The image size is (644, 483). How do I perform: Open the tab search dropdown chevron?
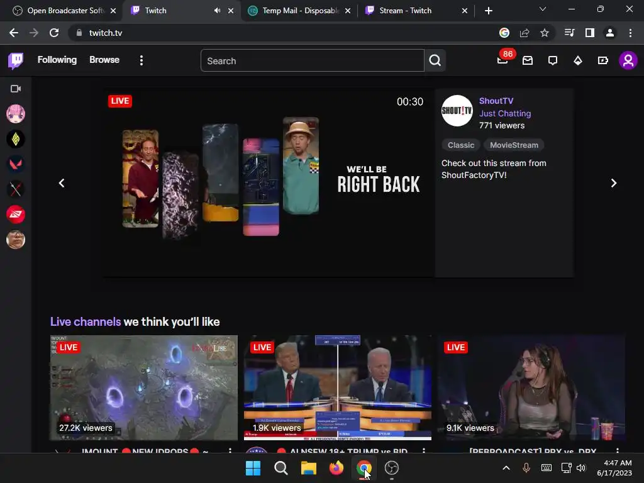click(x=543, y=9)
